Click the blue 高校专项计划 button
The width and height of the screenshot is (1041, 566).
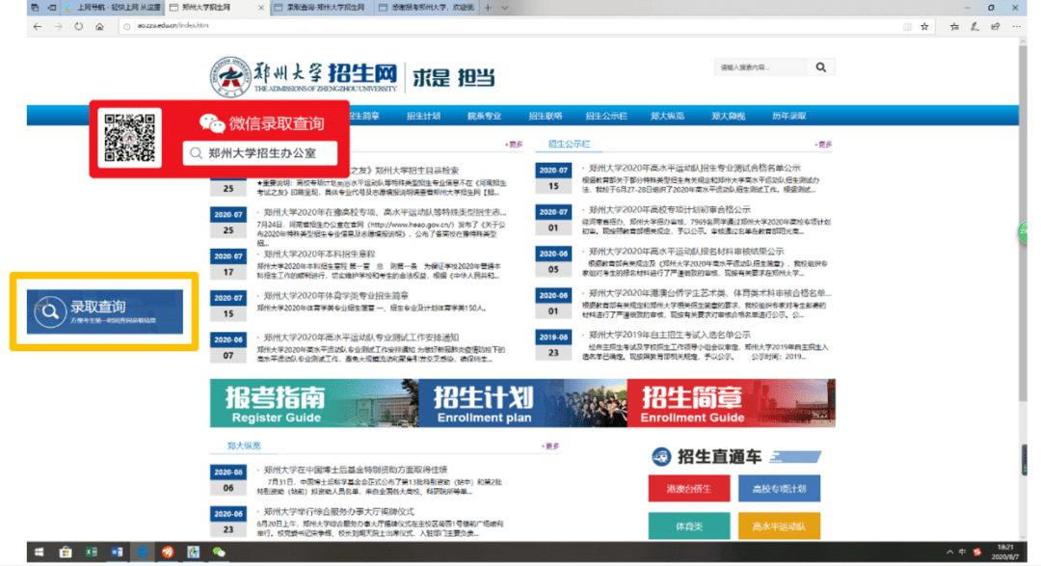coord(779,488)
